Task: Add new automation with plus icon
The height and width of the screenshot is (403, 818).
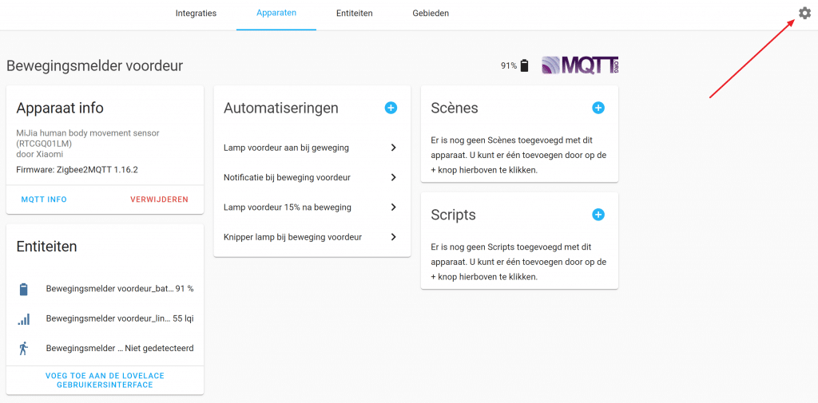Action: pyautogui.click(x=391, y=108)
